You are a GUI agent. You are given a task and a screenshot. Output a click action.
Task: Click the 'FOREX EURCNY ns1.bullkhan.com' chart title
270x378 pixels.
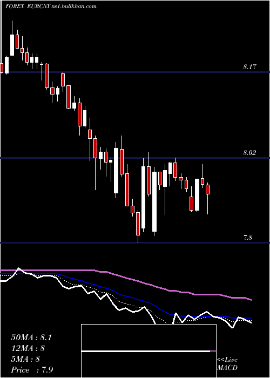click(51, 6)
